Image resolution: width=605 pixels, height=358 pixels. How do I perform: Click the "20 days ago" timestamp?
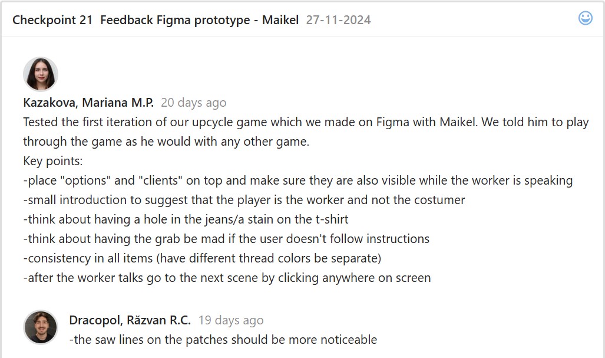[x=193, y=103]
